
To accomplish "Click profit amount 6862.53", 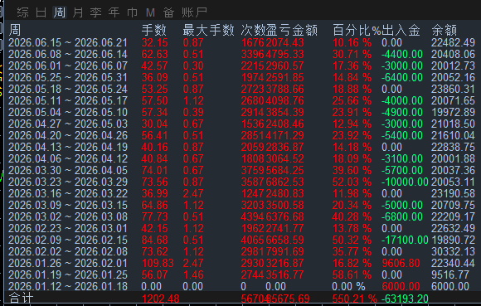I will (x=284, y=182).
